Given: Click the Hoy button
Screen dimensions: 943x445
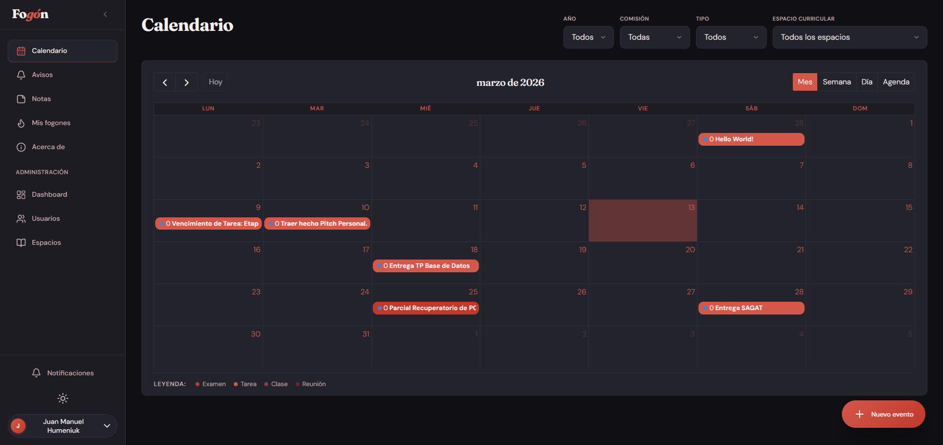Looking at the screenshot, I should pos(215,82).
